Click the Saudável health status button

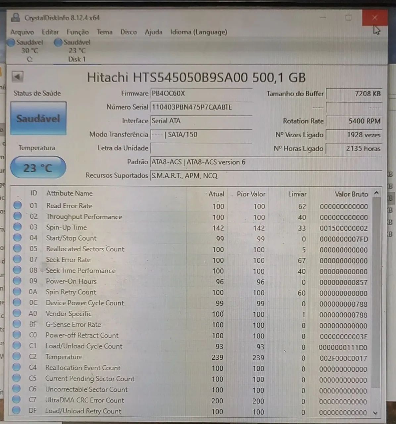pyautogui.click(x=38, y=119)
